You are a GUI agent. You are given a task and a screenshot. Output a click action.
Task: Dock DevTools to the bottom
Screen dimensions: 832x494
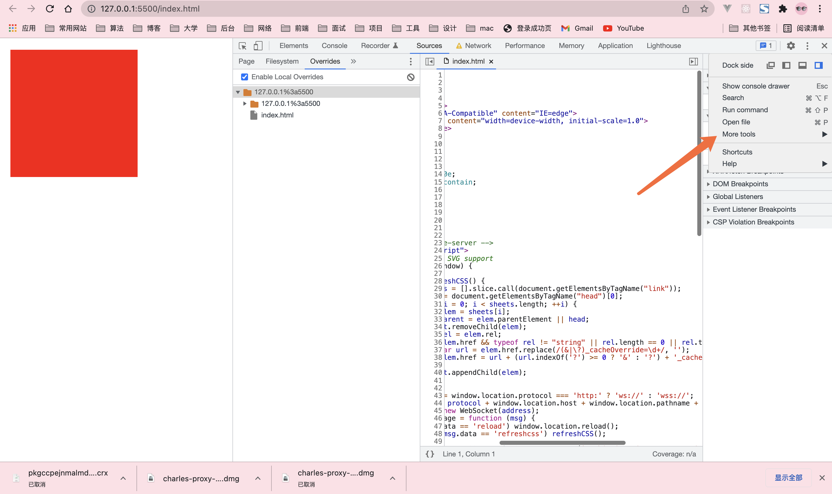[803, 66]
